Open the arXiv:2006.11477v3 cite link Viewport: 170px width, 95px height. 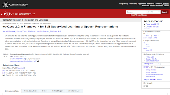pos(18,59)
